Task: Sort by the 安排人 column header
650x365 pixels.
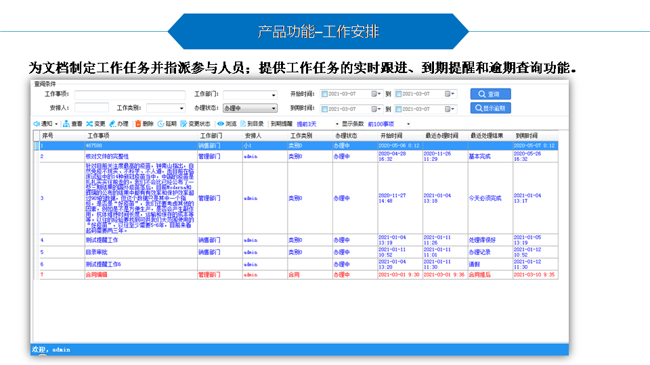Action: 265,136
